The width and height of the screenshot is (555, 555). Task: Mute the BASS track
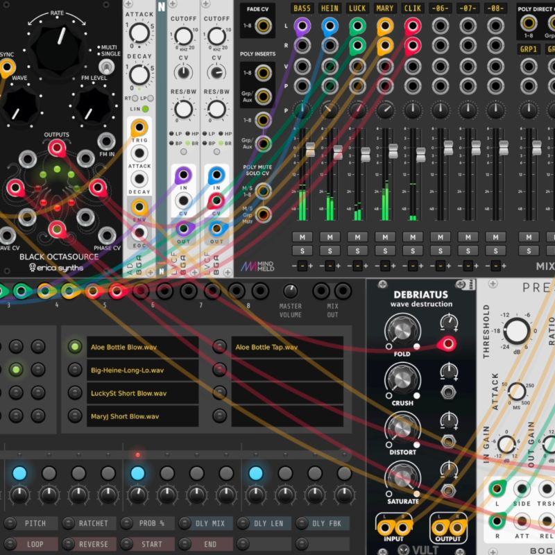pyautogui.click(x=302, y=237)
